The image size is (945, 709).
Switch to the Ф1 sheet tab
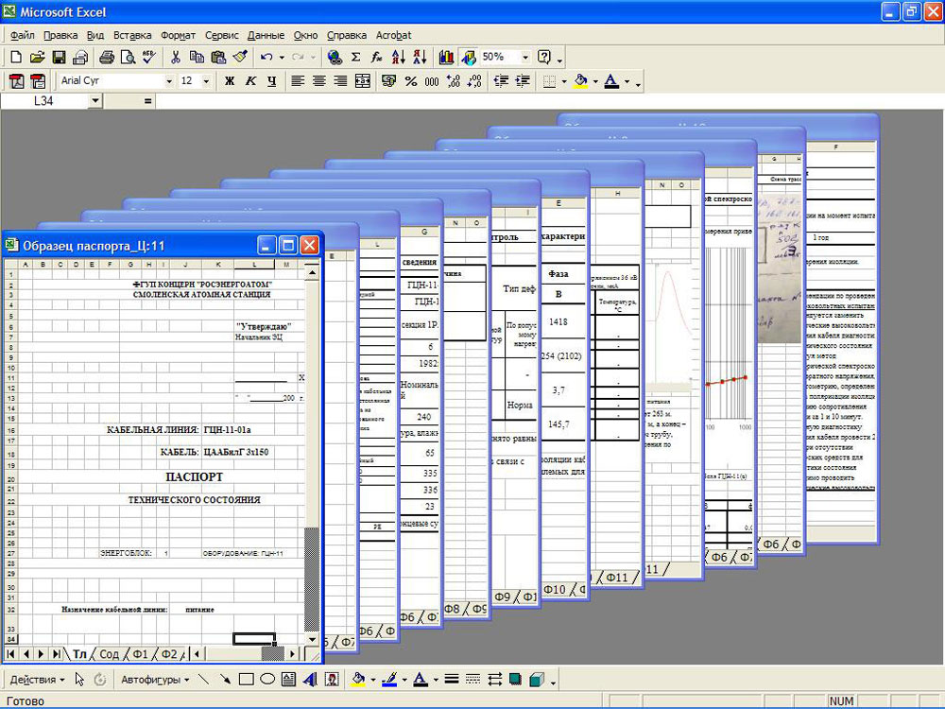tap(140, 653)
